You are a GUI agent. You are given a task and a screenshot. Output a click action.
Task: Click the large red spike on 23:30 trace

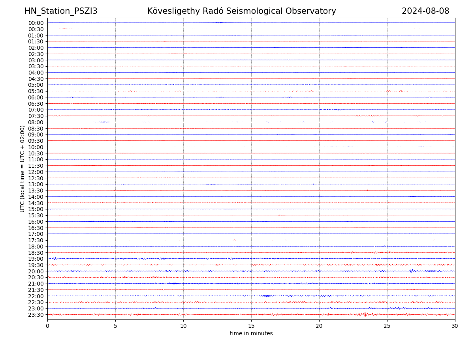[x=365, y=314]
